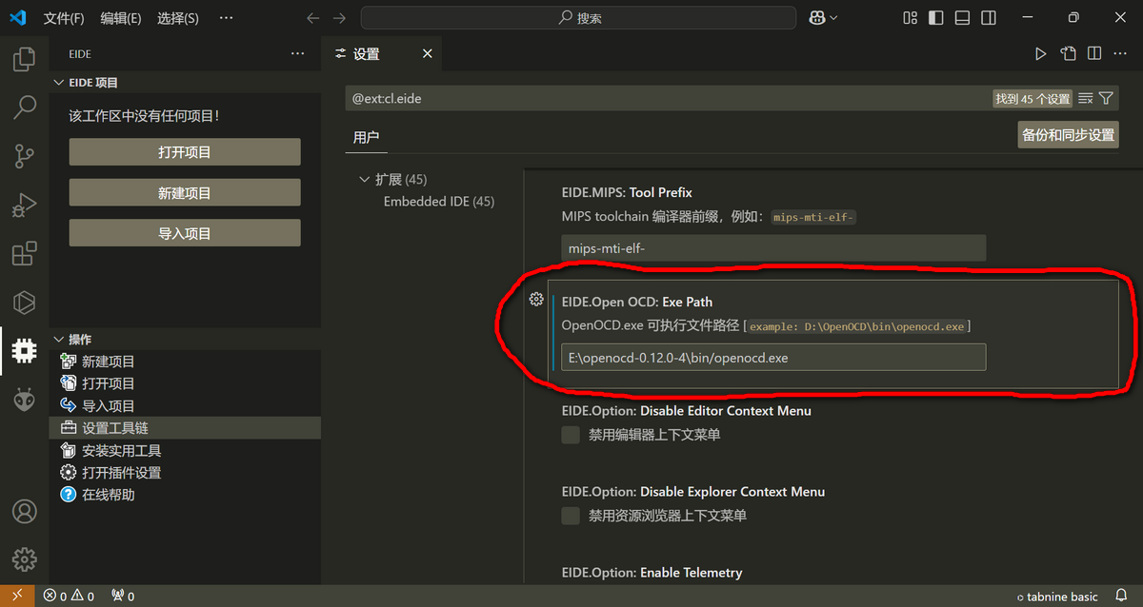Select 安装实用工具 in the 操作 list
Viewport: 1143px width, 607px height.
[185, 451]
